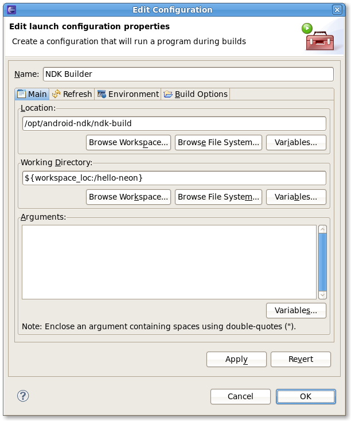Click into the Name field
The image size is (351, 421).
[x=188, y=74]
